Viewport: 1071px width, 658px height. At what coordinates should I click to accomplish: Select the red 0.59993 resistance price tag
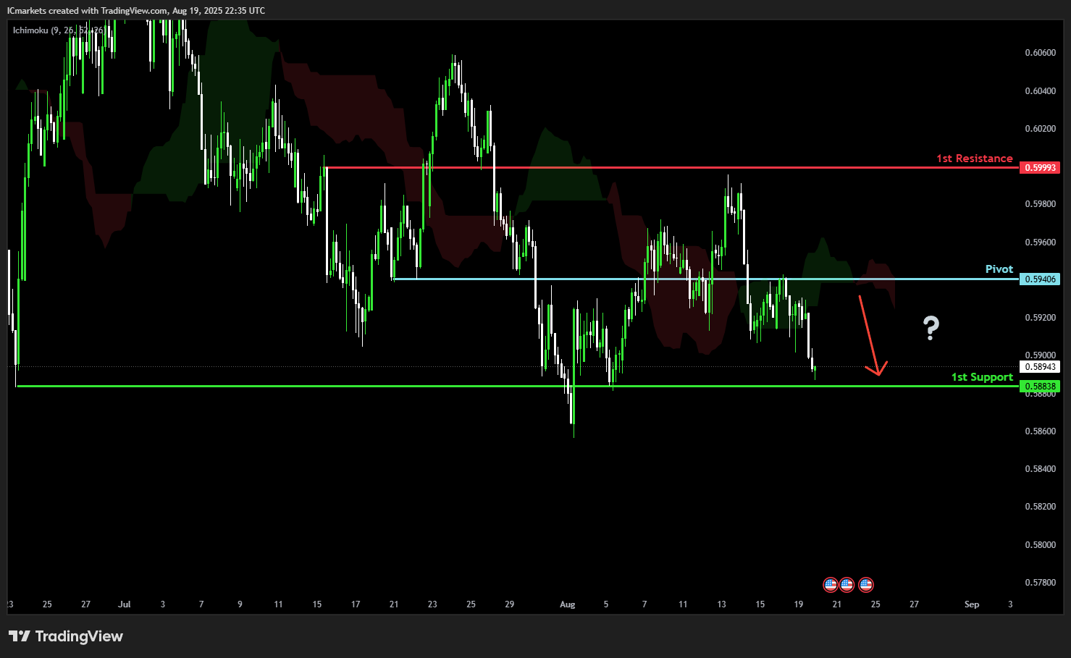[x=1040, y=167]
